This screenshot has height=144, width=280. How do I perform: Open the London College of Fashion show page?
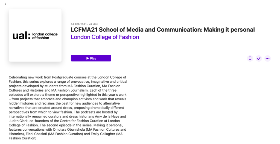click(x=105, y=37)
